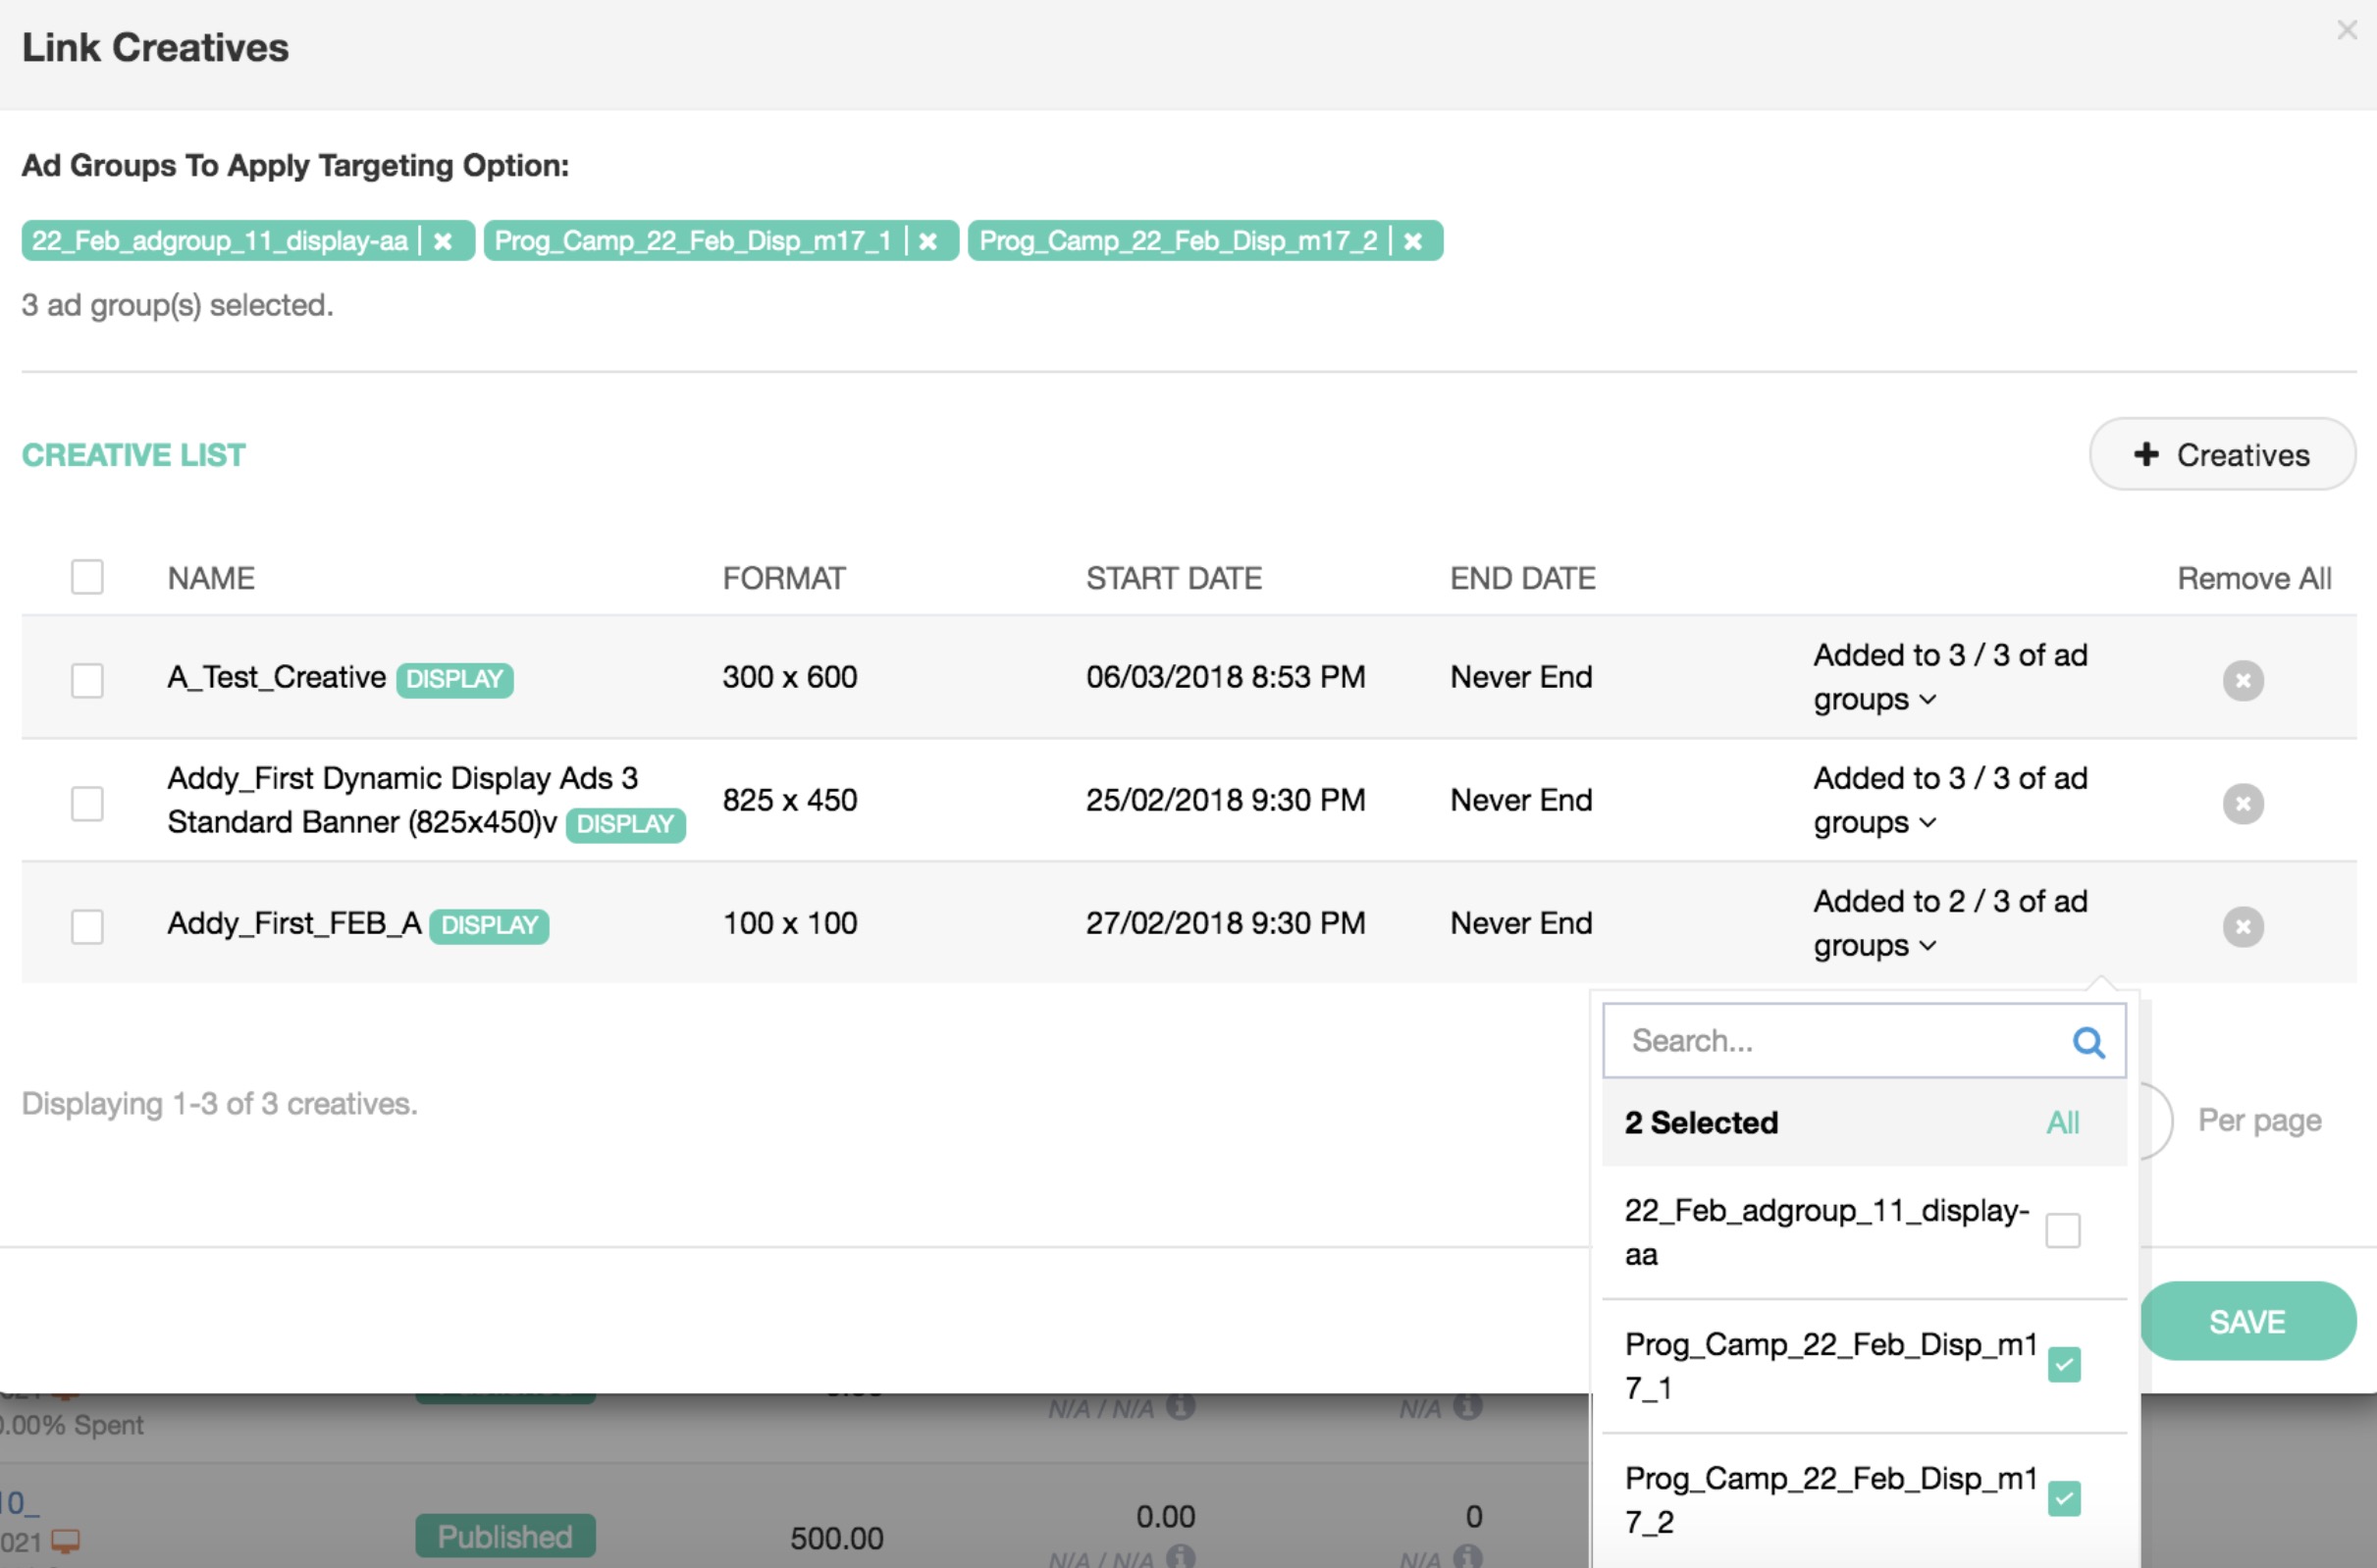Check the A_Test_Creative row checkbox
This screenshot has height=1568, width=2377.
87,681
